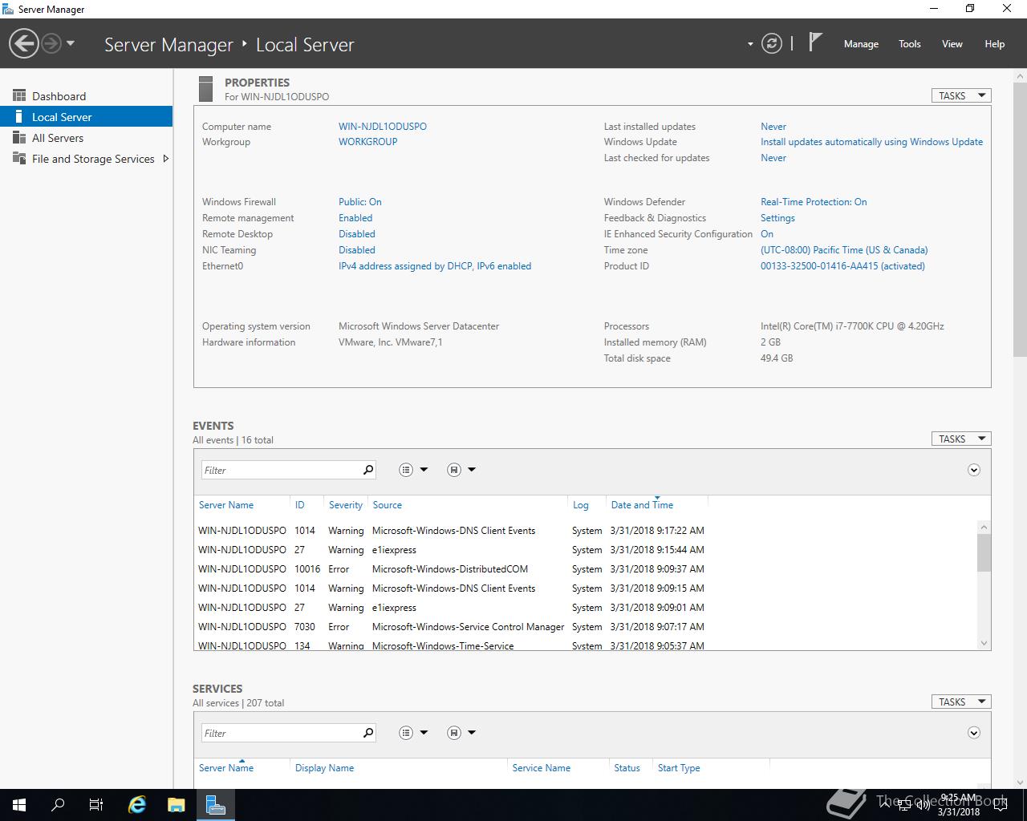Viewport: 1027px width, 821px height.
Task: Open dropdown arrow left of Refresh
Action: pos(750,44)
